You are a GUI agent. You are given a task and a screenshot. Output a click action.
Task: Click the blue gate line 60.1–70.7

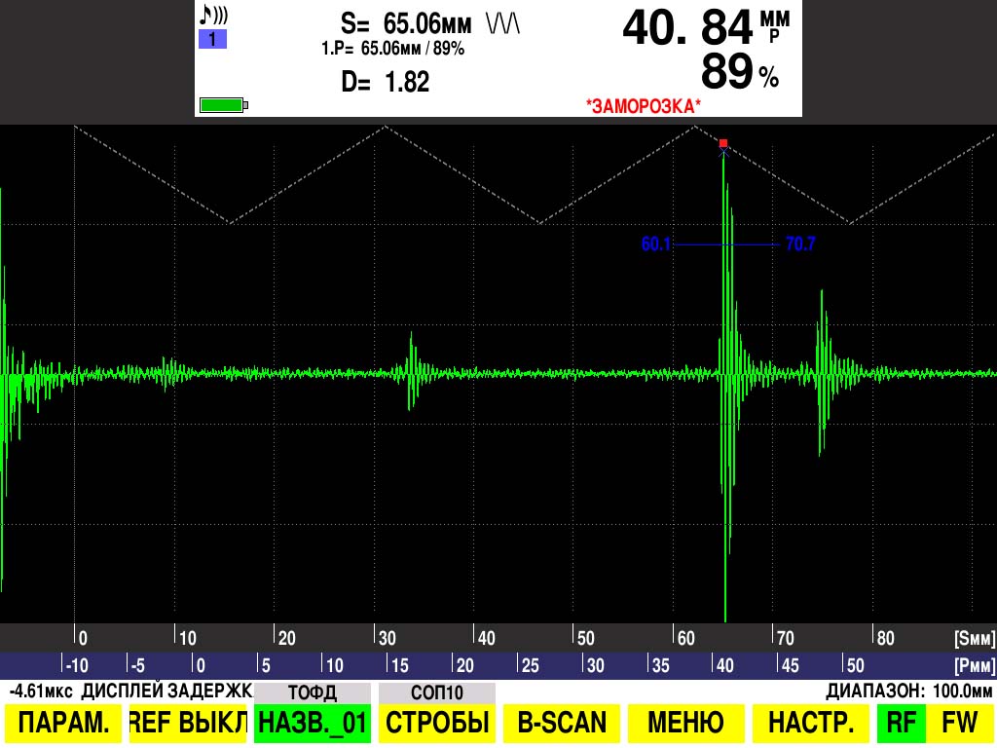[727, 244]
